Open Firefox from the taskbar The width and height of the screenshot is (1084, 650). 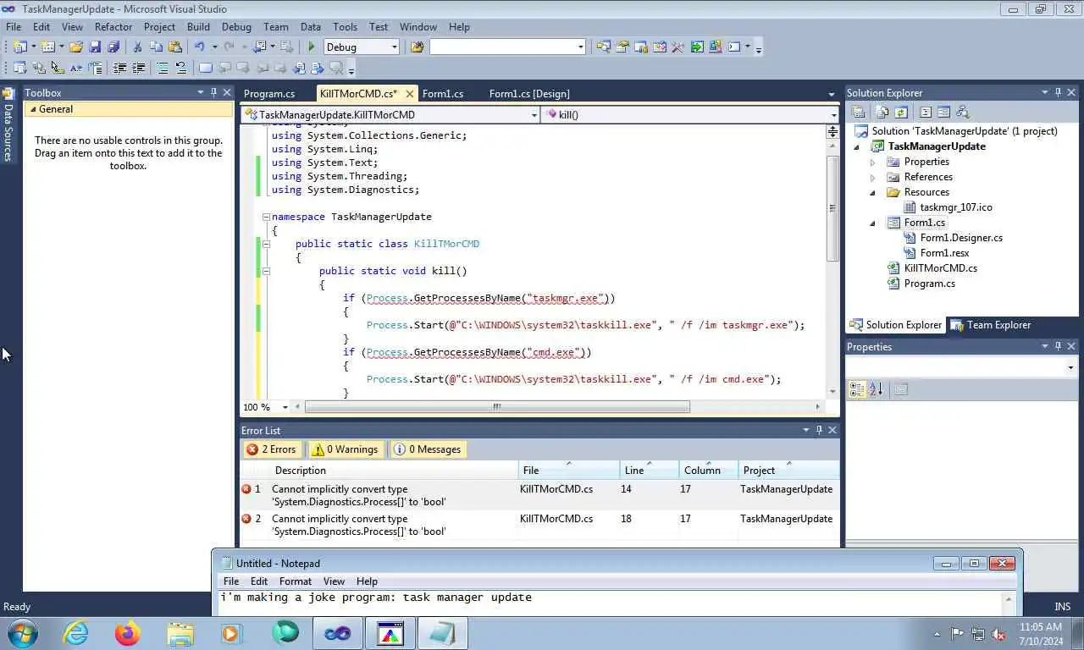coord(128,633)
